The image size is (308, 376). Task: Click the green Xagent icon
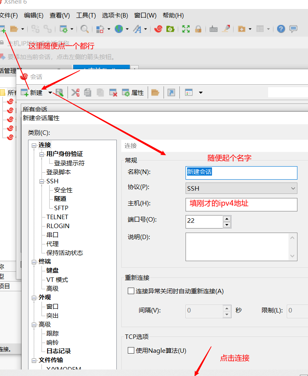coord(170,29)
